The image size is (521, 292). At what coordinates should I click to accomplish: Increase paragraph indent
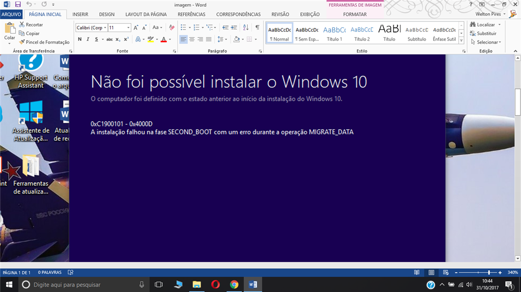click(x=234, y=27)
